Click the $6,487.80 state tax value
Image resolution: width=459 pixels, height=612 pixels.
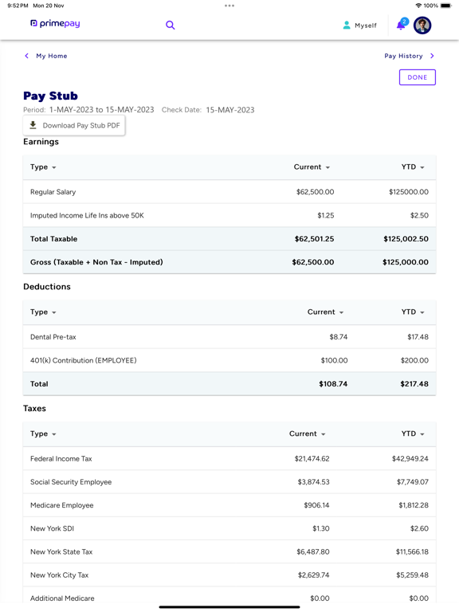(x=313, y=552)
